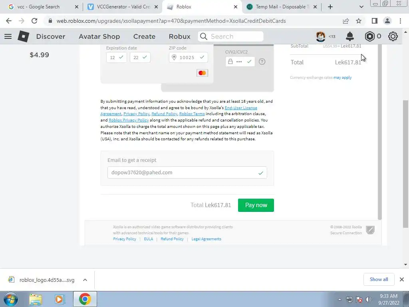Click the Roblox logo in the navbar
409x307 pixels.
point(24,36)
